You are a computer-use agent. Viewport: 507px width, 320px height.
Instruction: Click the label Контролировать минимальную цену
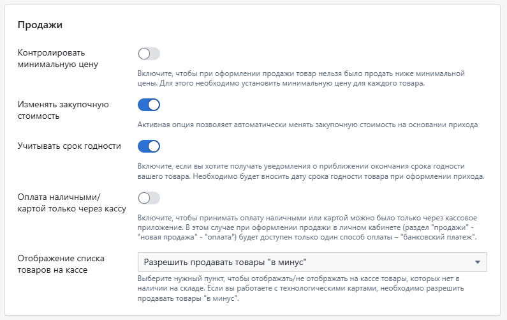coord(58,59)
